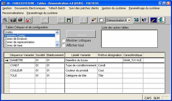The height and width of the screenshot is (101, 172).
Task: Click the empty Caractéristique cell in the COULEUR row
Action: [133, 70]
